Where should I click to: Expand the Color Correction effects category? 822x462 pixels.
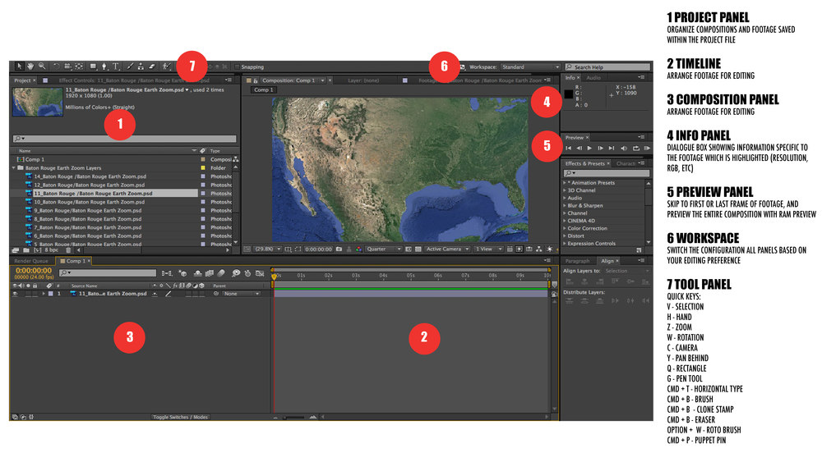click(565, 228)
